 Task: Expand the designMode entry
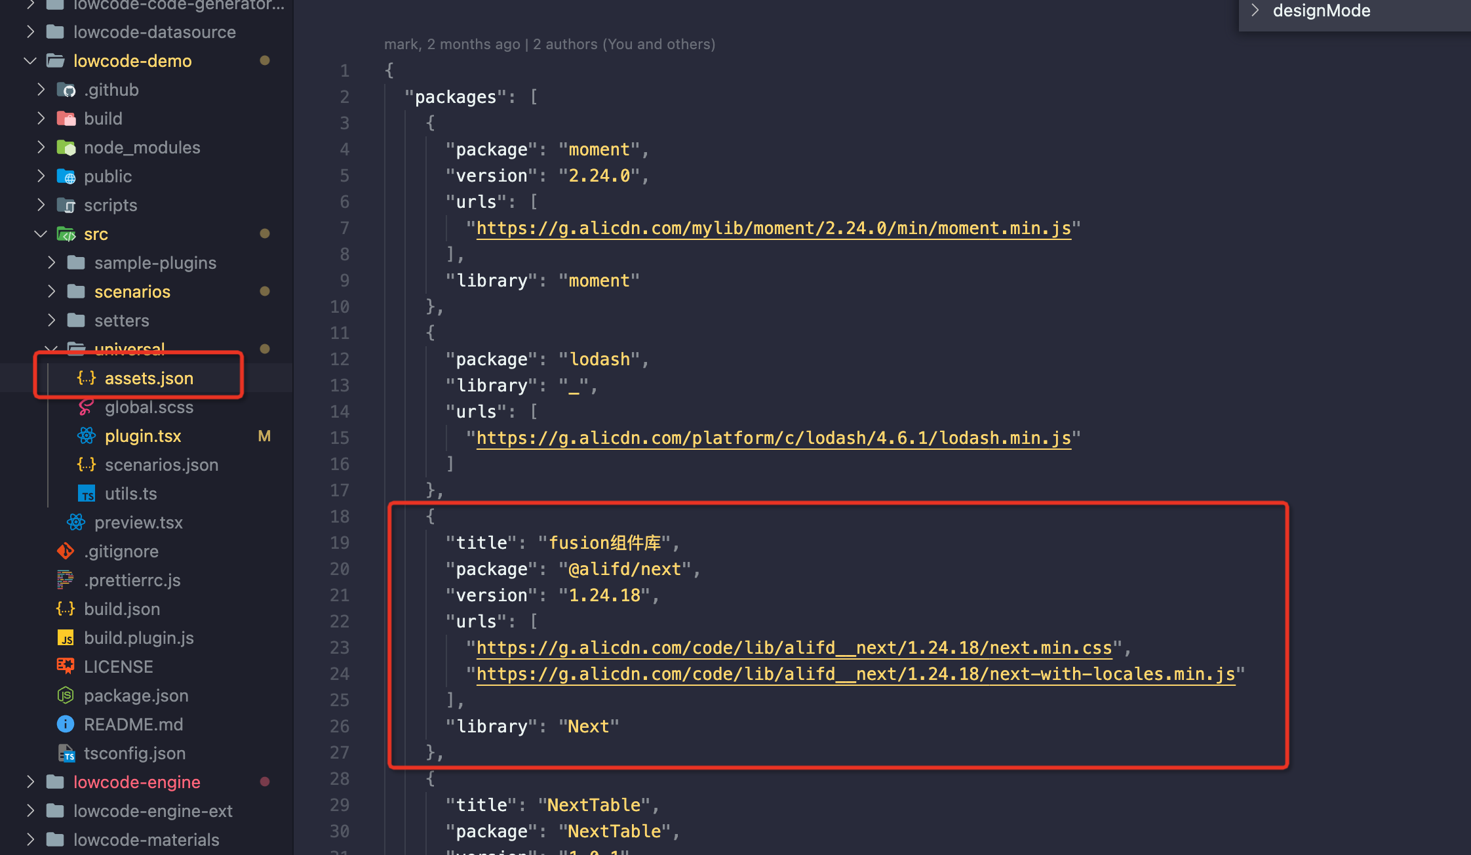1256,10
